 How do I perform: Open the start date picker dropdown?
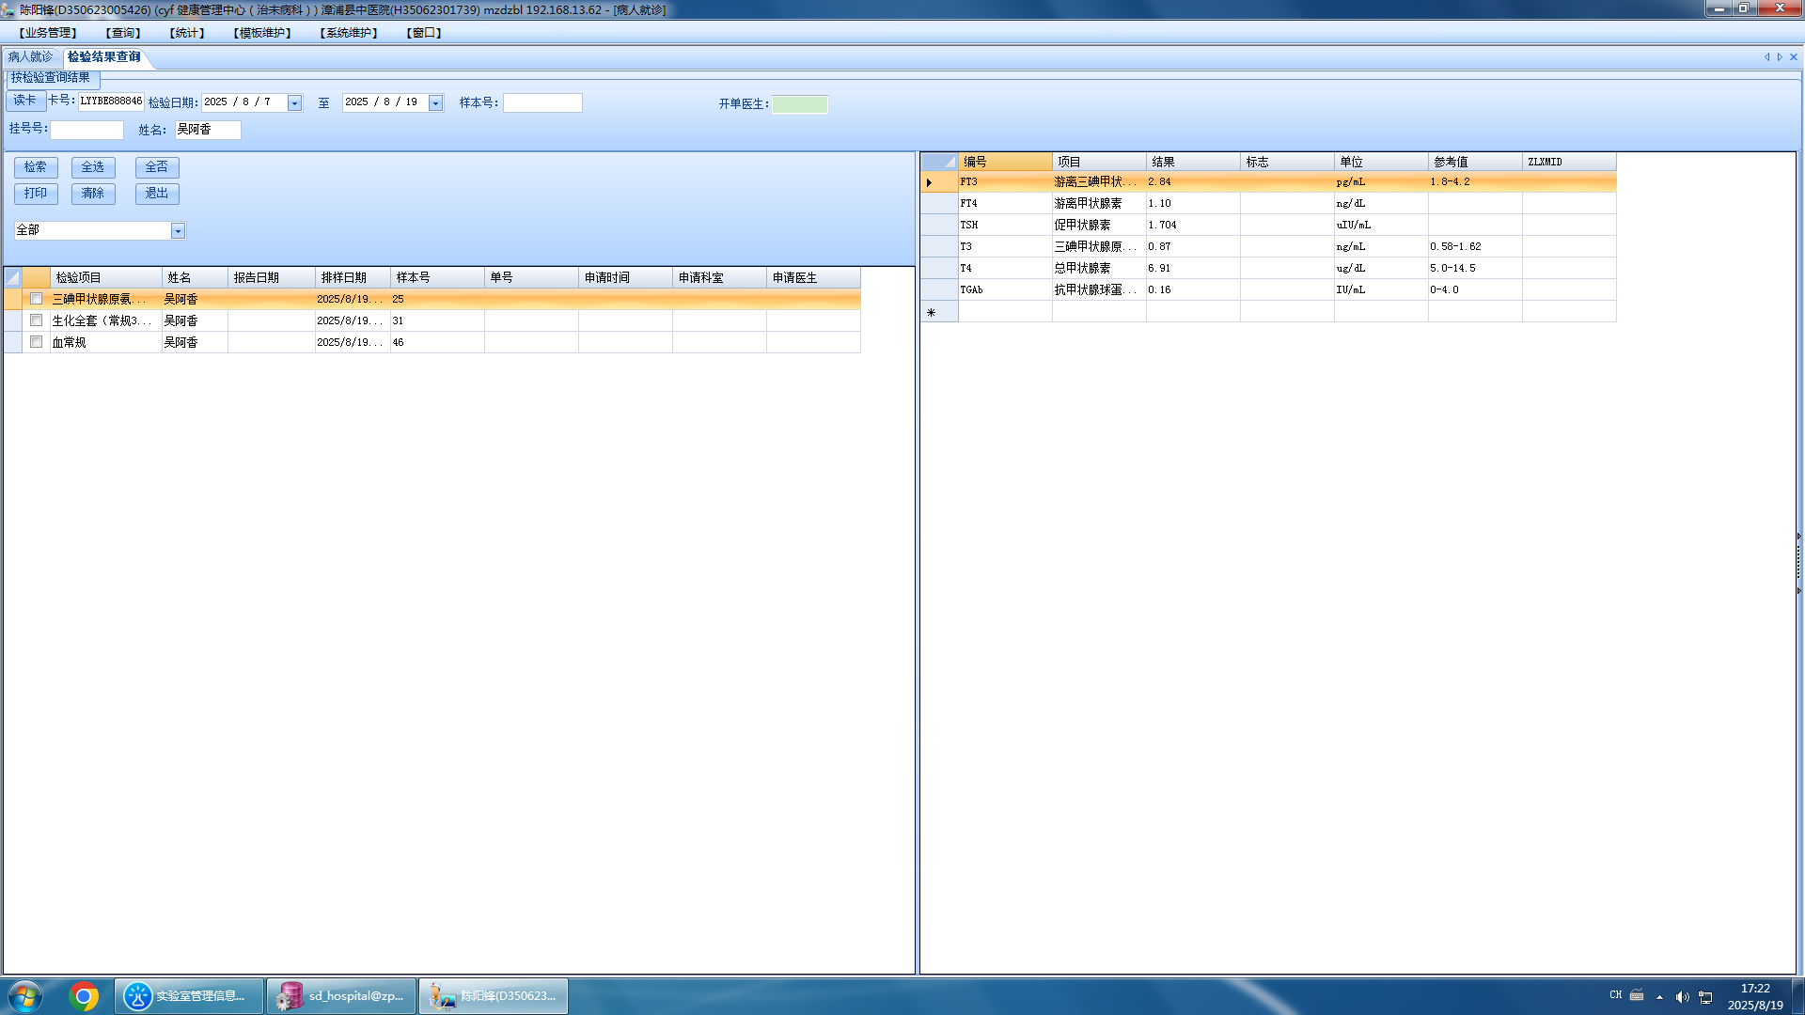coord(294,103)
